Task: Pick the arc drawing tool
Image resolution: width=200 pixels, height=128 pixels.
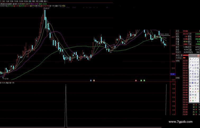Action: click(x=193, y=68)
